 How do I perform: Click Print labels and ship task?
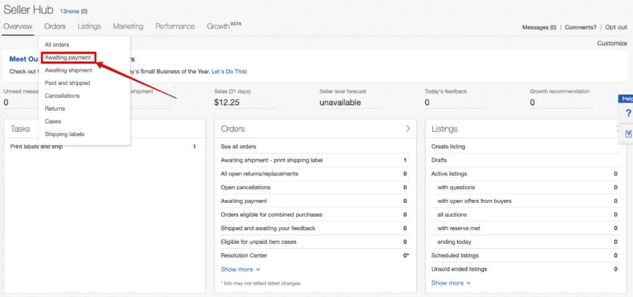click(36, 147)
